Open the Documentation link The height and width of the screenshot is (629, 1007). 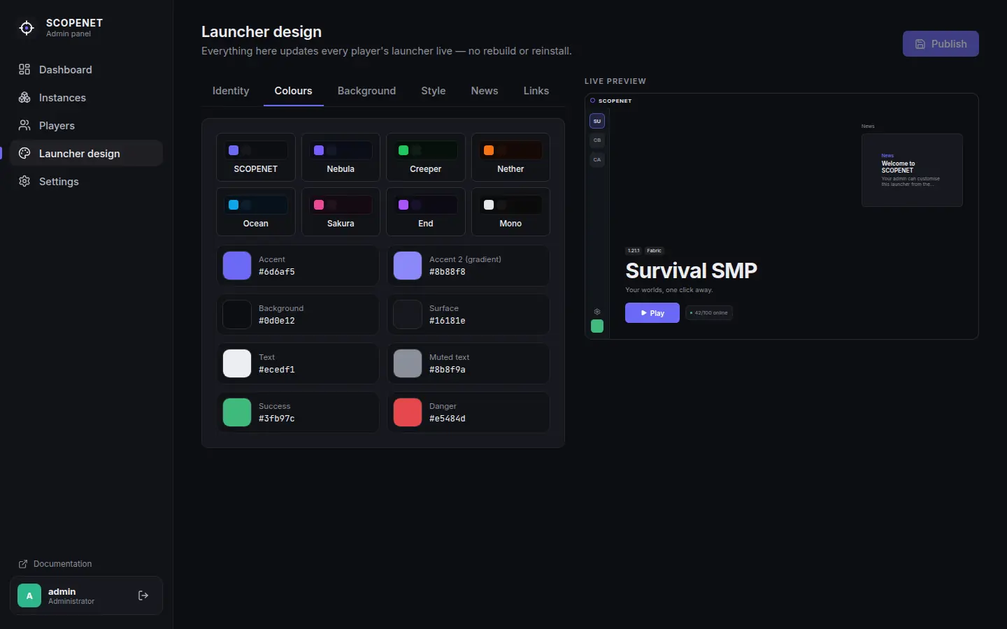(55, 564)
